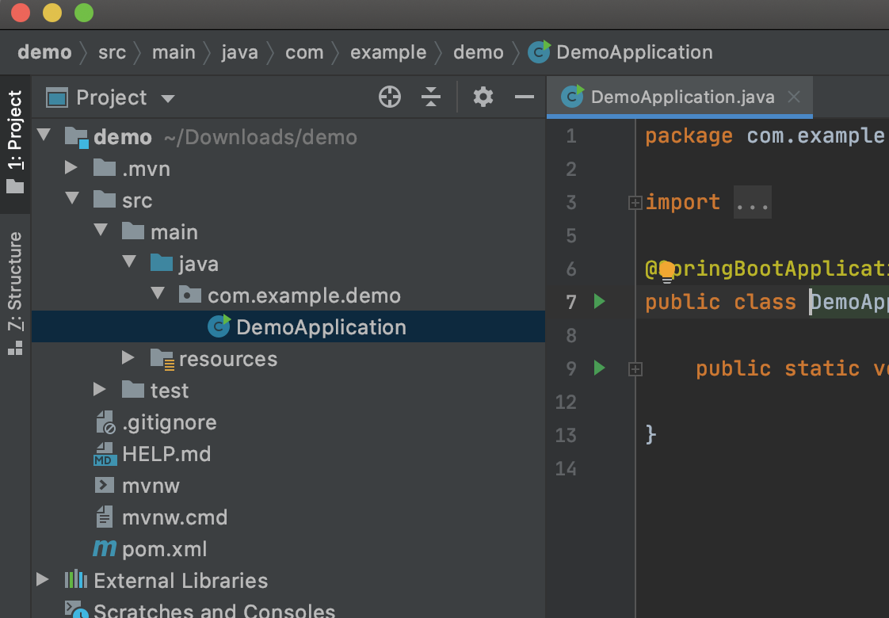Click the MD icon next to HELP.md
Image resolution: width=889 pixels, height=618 pixels.
[x=105, y=454]
